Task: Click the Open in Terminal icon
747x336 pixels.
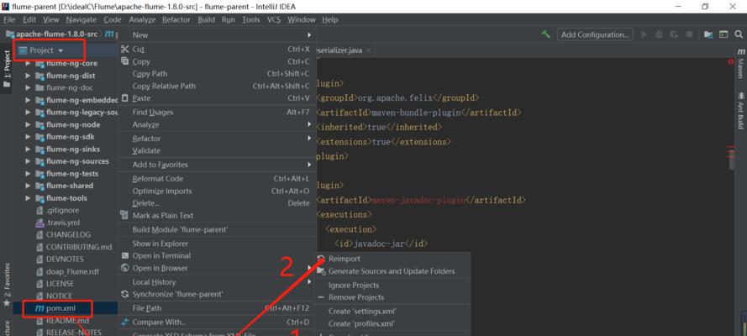Action: (125, 255)
